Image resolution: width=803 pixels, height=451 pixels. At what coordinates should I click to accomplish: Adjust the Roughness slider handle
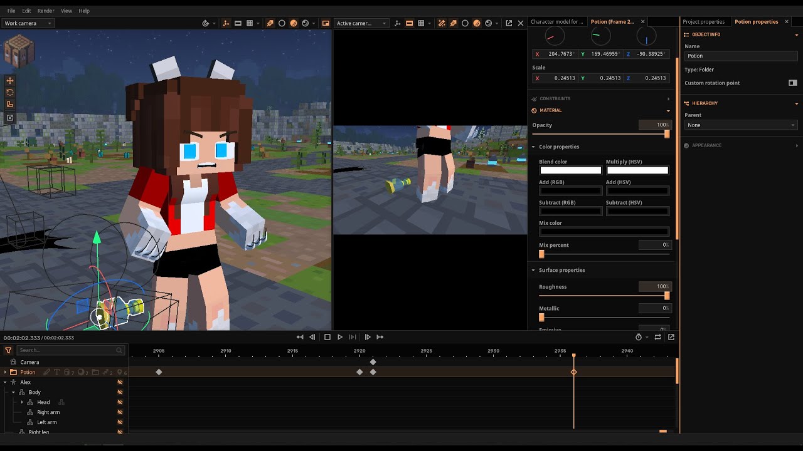pos(667,296)
